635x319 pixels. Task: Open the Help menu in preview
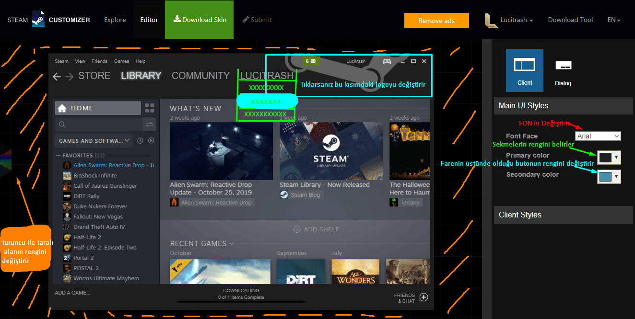click(x=141, y=61)
